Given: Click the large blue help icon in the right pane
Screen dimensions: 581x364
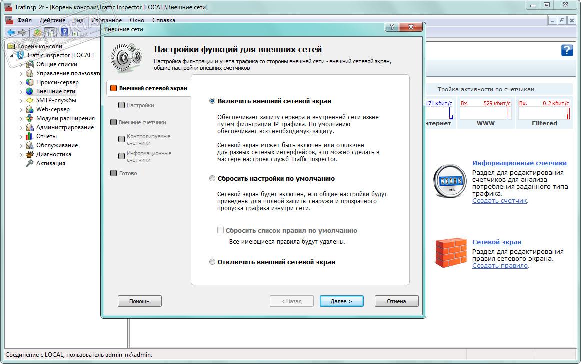Looking at the screenshot, I should click(x=567, y=50).
